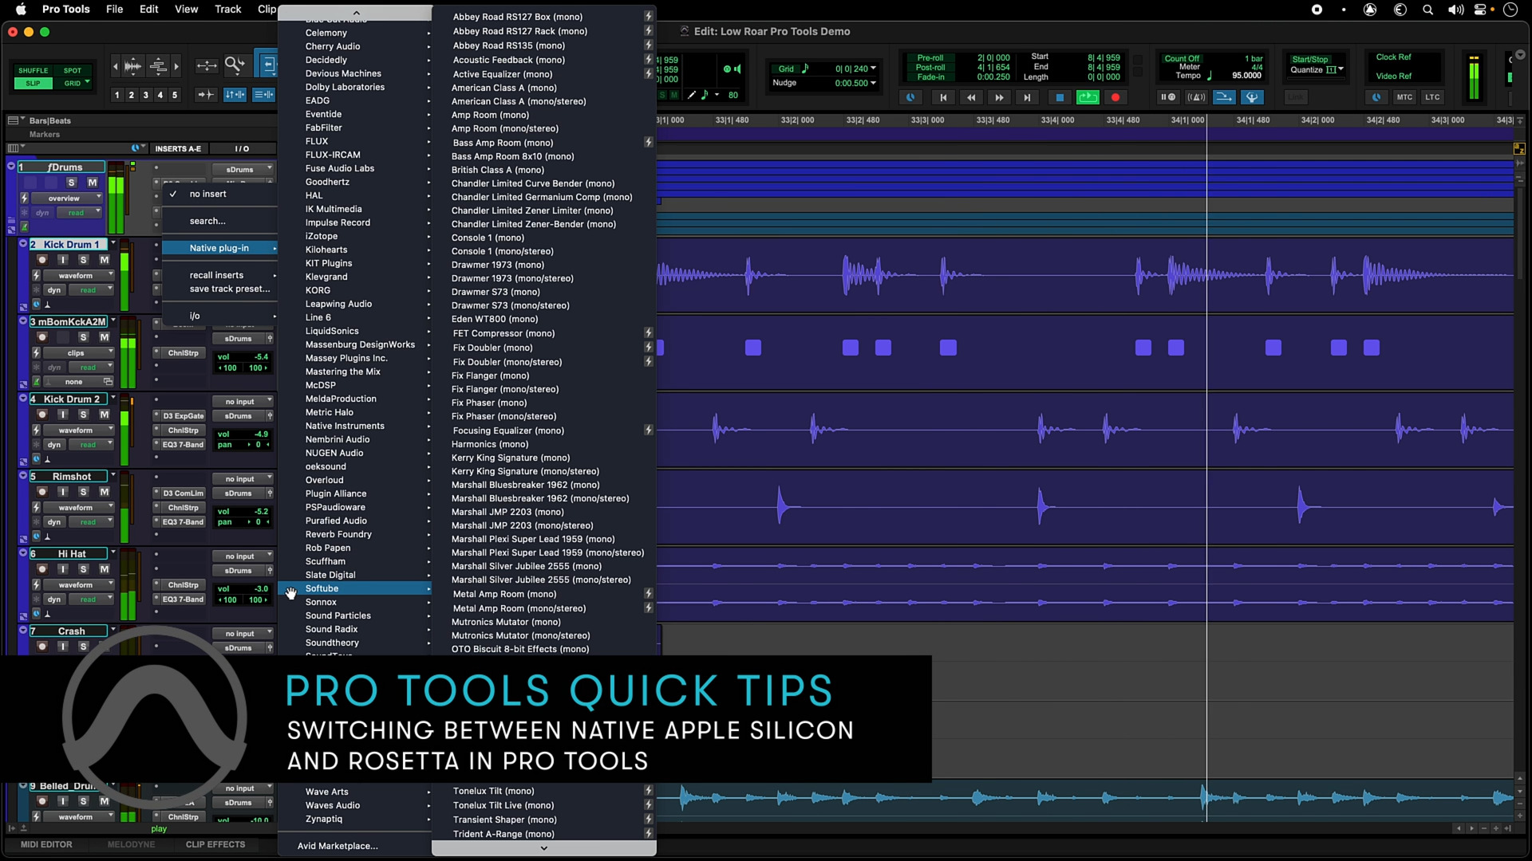Open the Sonnox plugin submenu
1532x861 pixels.
[x=321, y=601]
